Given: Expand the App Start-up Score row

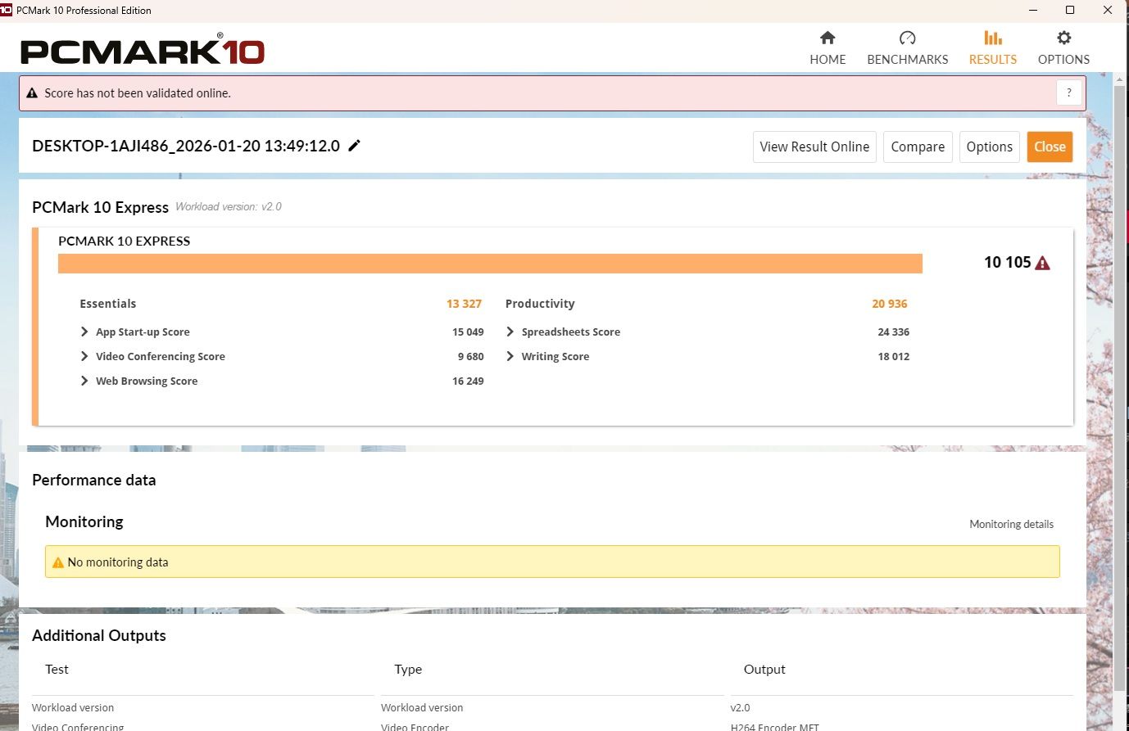Looking at the screenshot, I should pyautogui.click(x=84, y=332).
